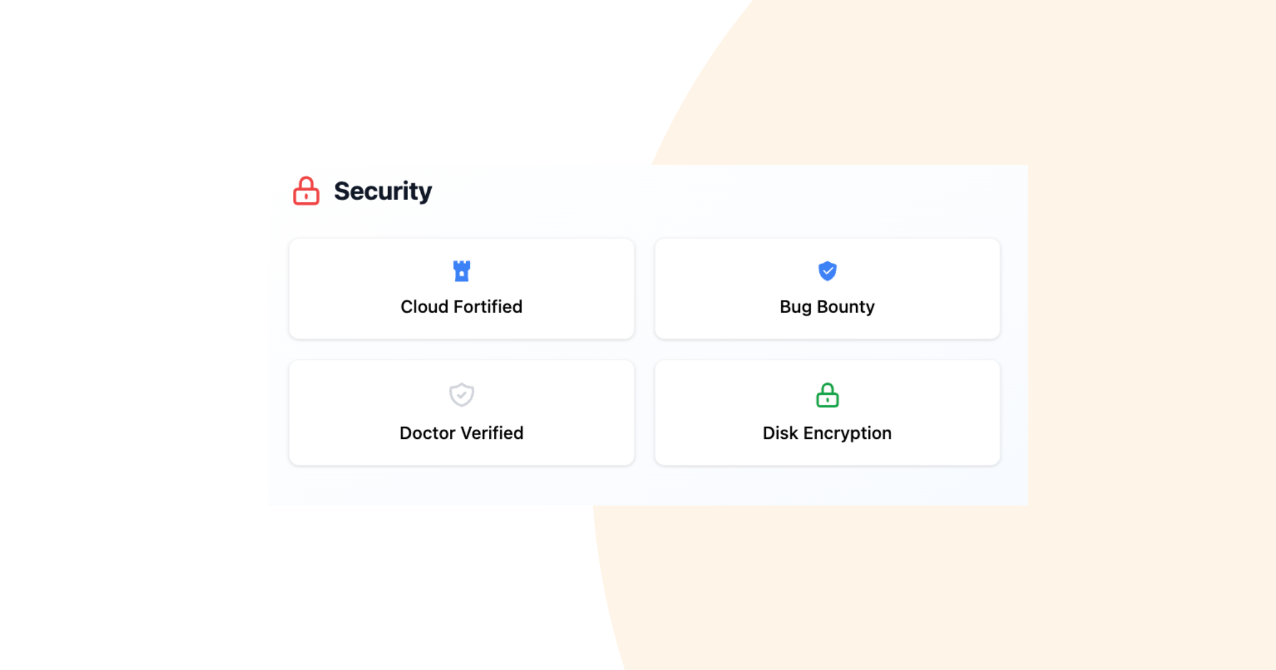The height and width of the screenshot is (670, 1276).
Task: Click the Doctor Verified label text
Action: tap(462, 433)
